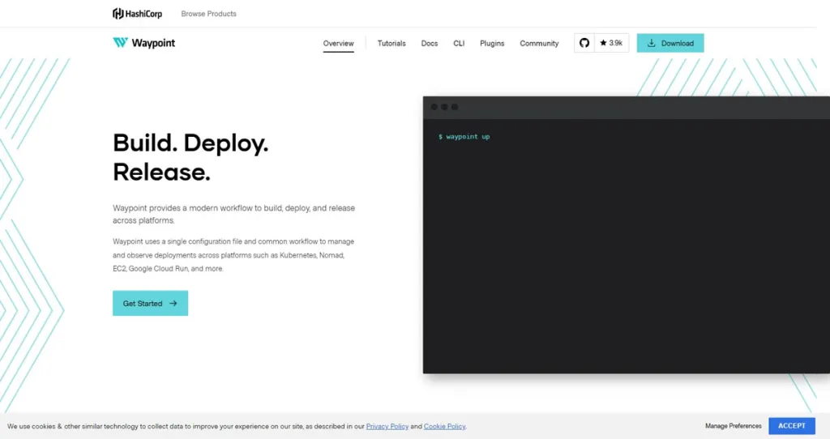
Task: Visit the Community page
Action: [x=539, y=44]
